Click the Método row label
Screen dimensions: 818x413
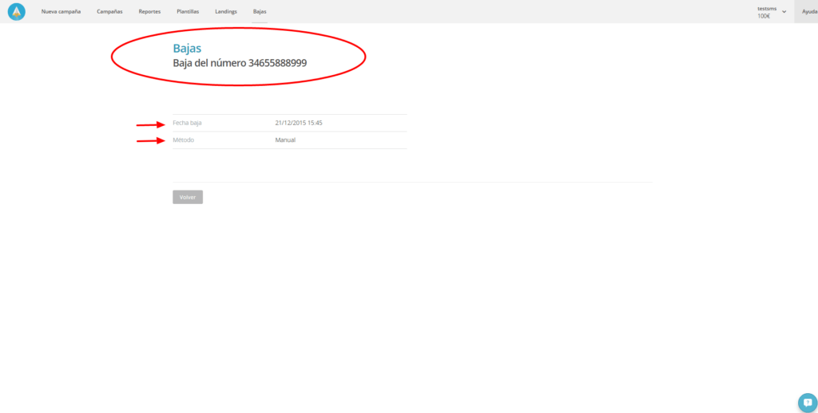(184, 140)
